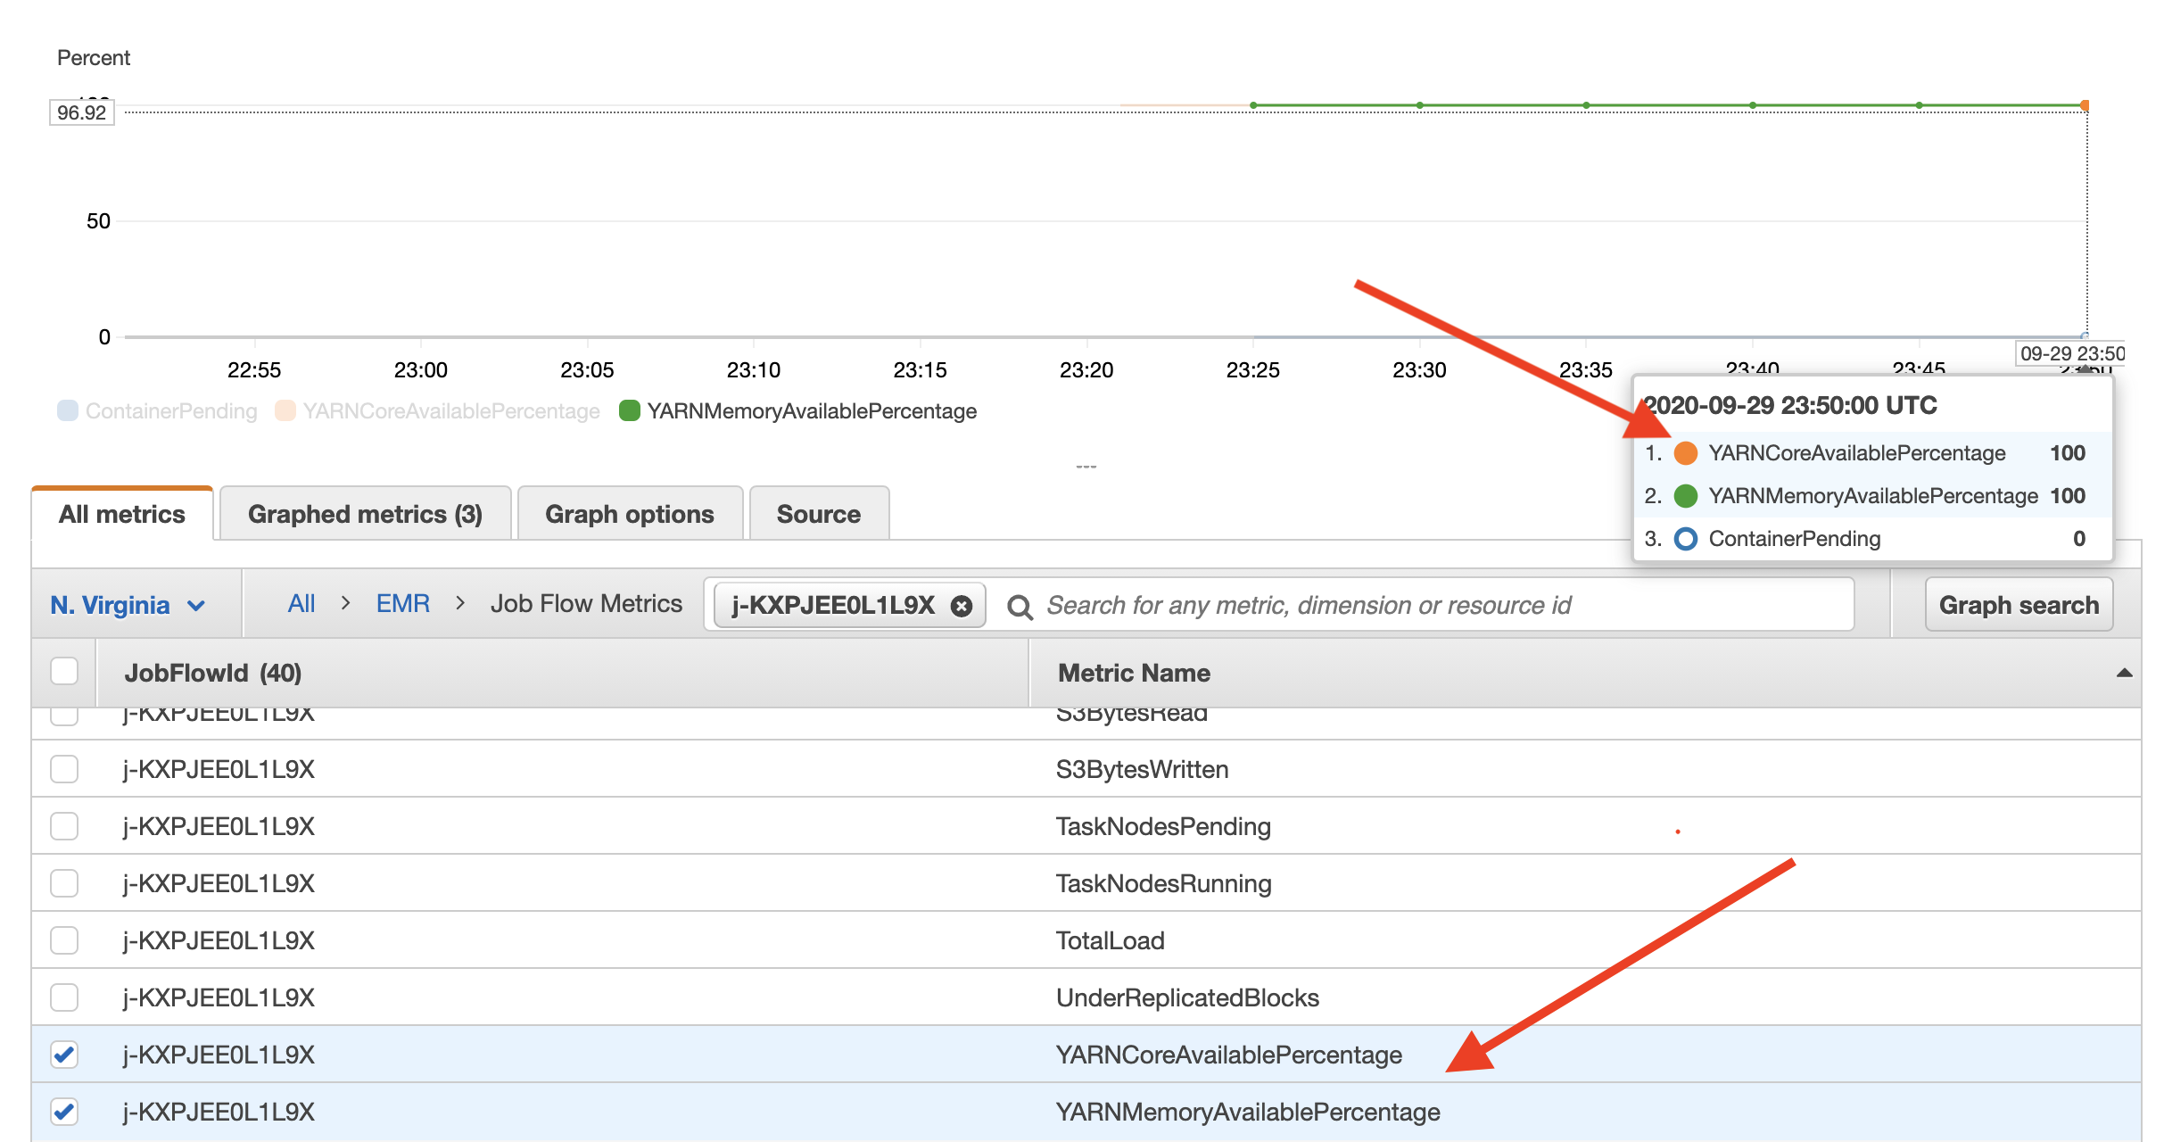Uncheck the YARNCoreAvailablePercentage row checkbox
The width and height of the screenshot is (2164, 1142).
click(x=64, y=1055)
